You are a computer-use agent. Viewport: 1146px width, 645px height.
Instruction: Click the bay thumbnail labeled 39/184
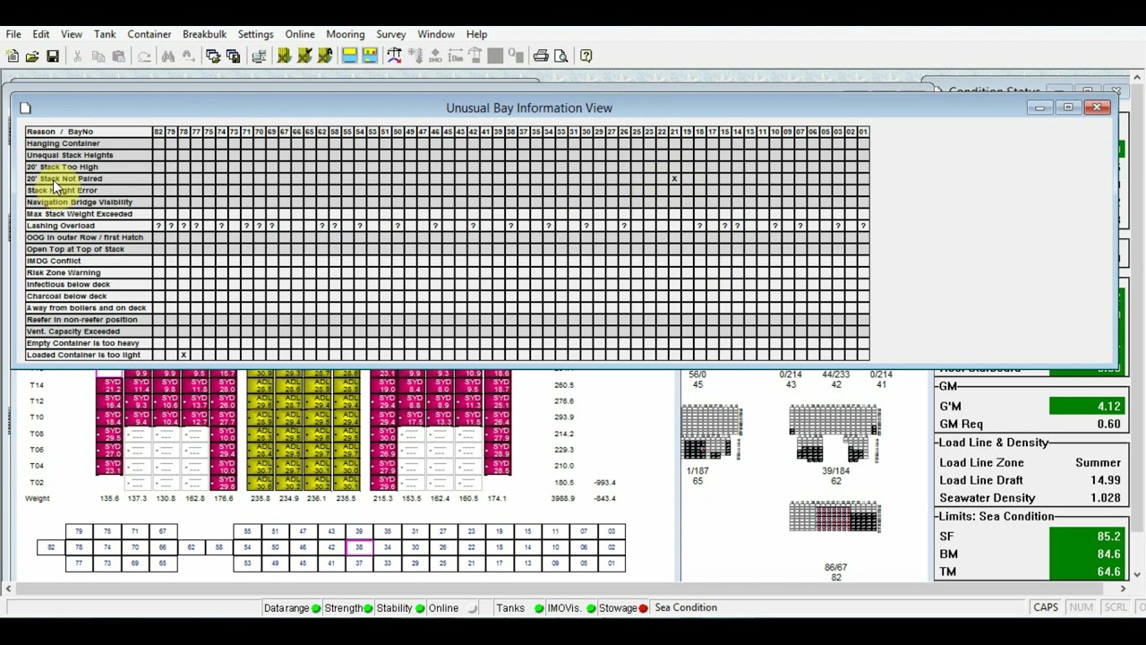834,434
